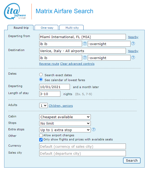146x171 pixels.
Task: Expand the Extra stops dropdown
Action: coord(65,130)
